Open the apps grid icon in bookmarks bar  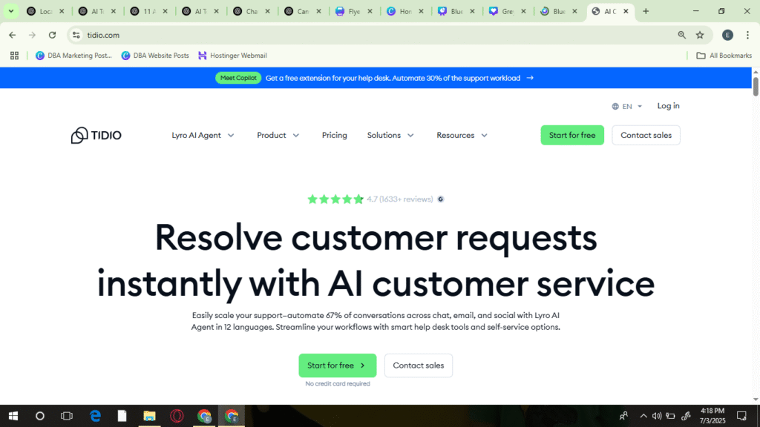[x=15, y=56]
